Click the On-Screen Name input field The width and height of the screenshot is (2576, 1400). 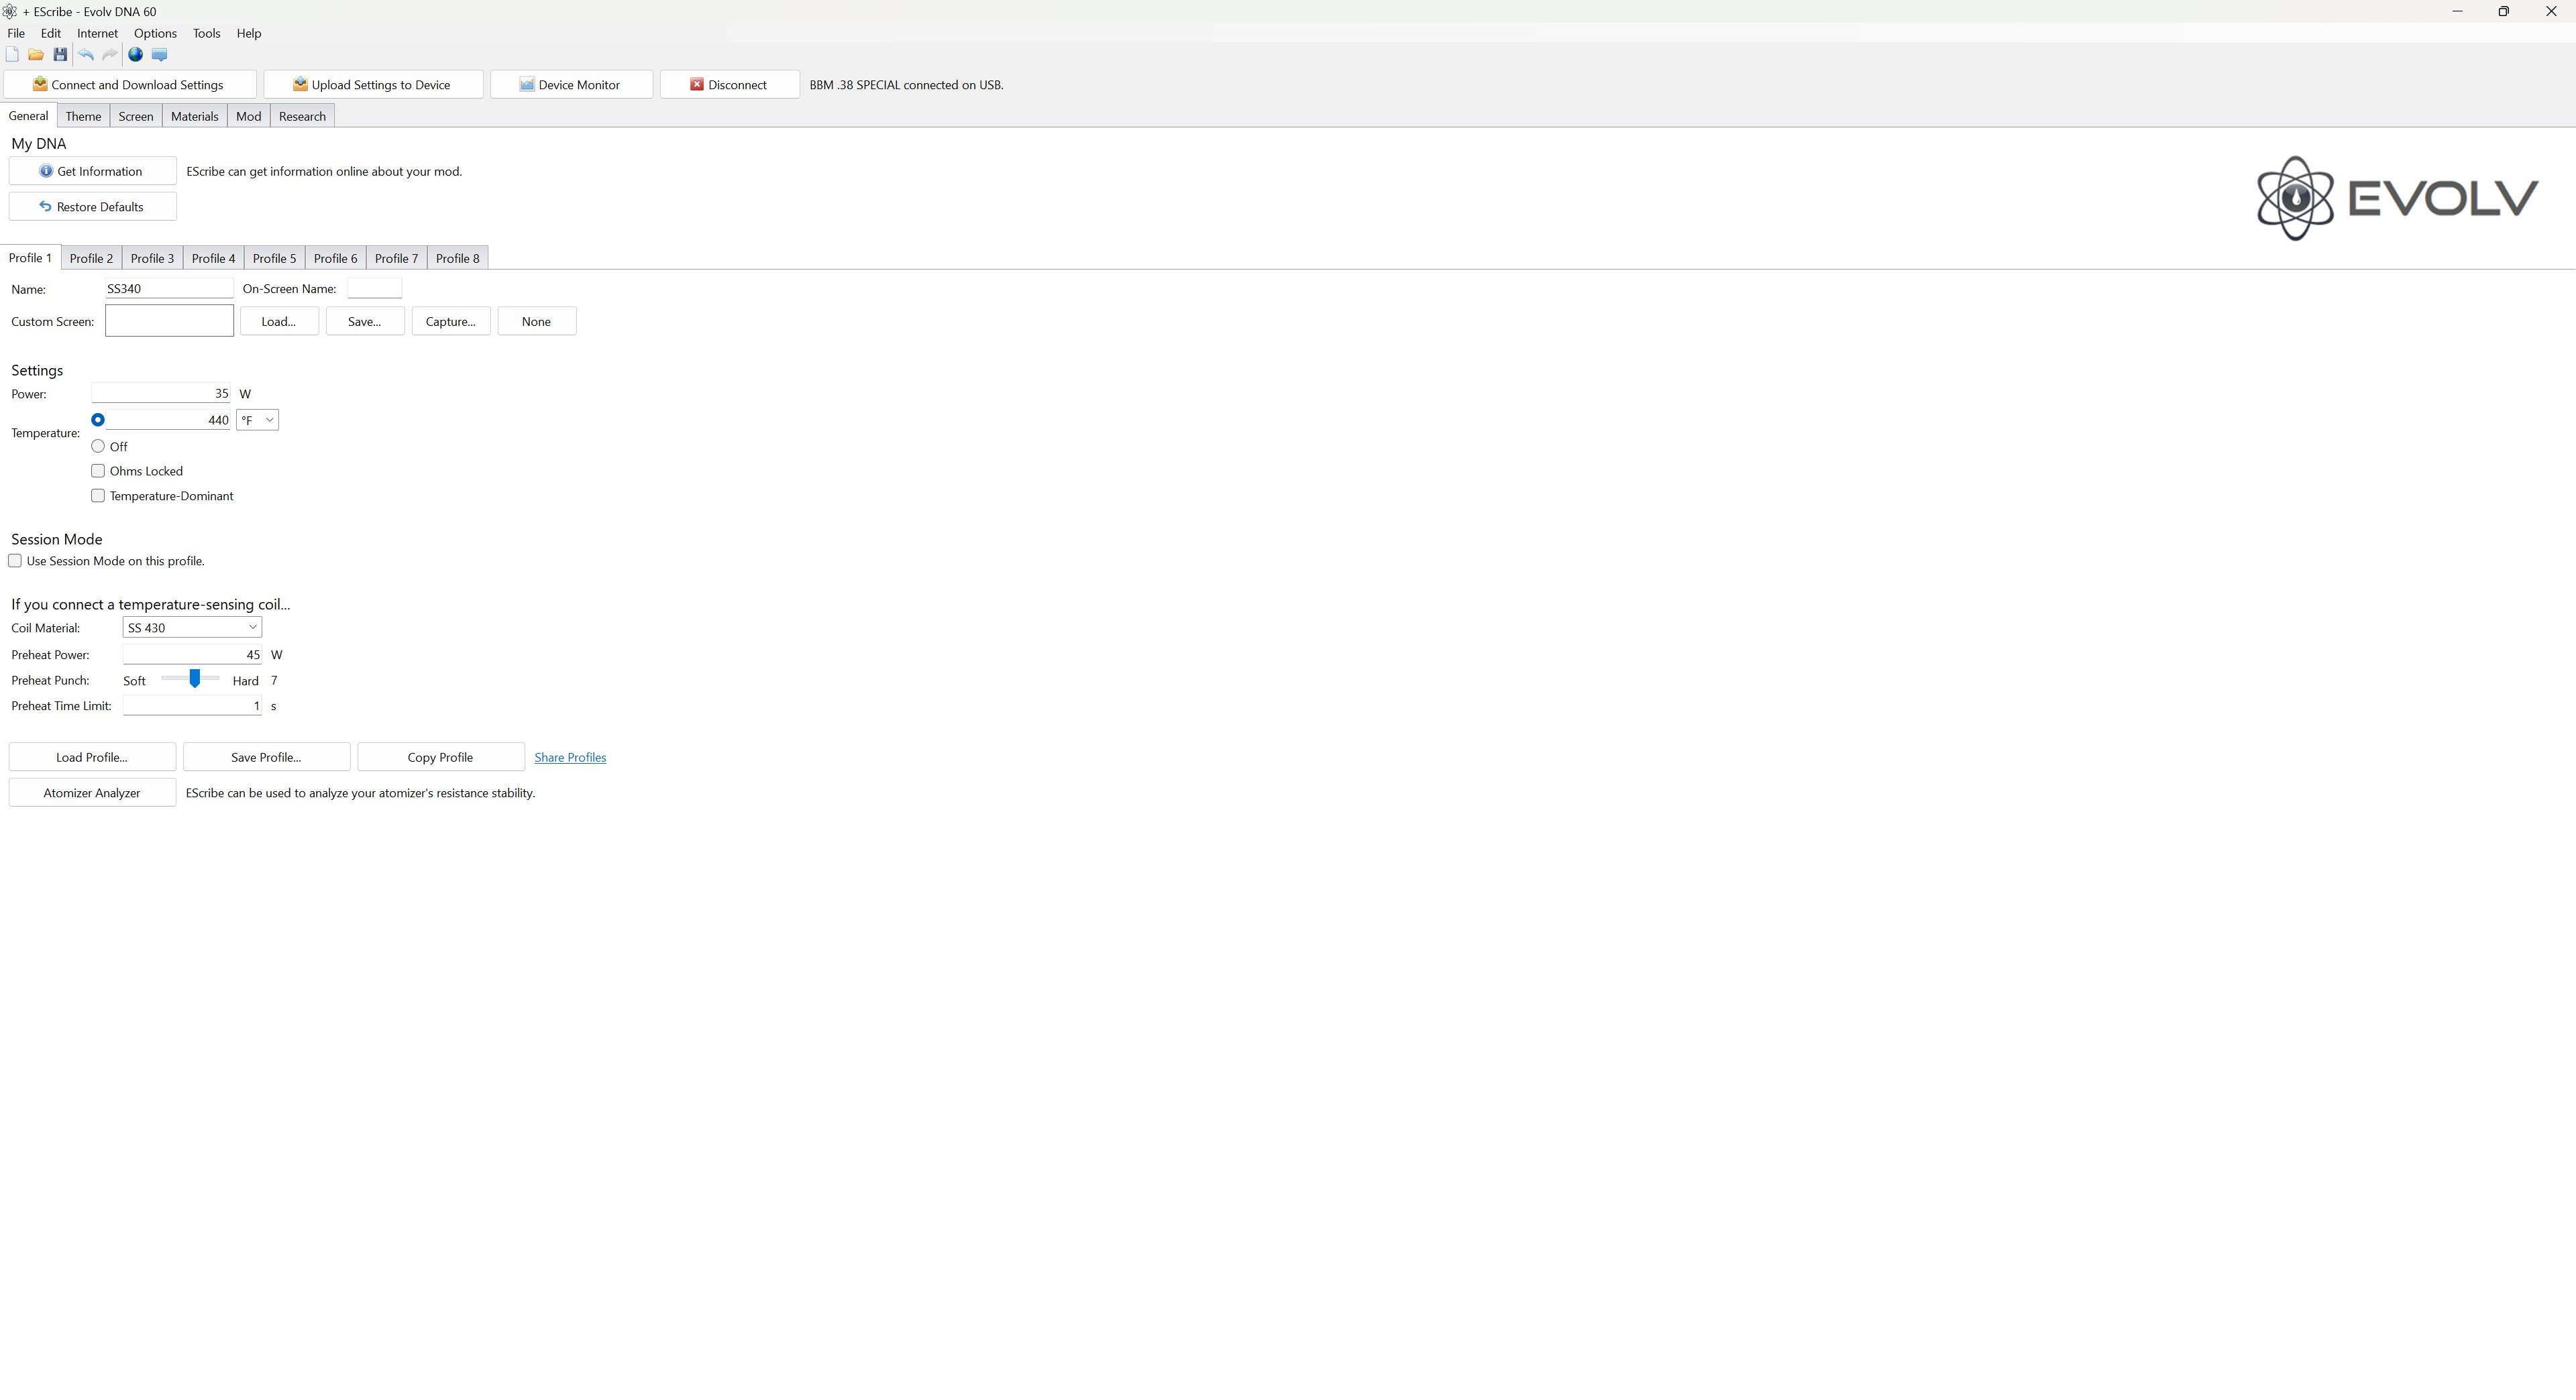pos(374,289)
